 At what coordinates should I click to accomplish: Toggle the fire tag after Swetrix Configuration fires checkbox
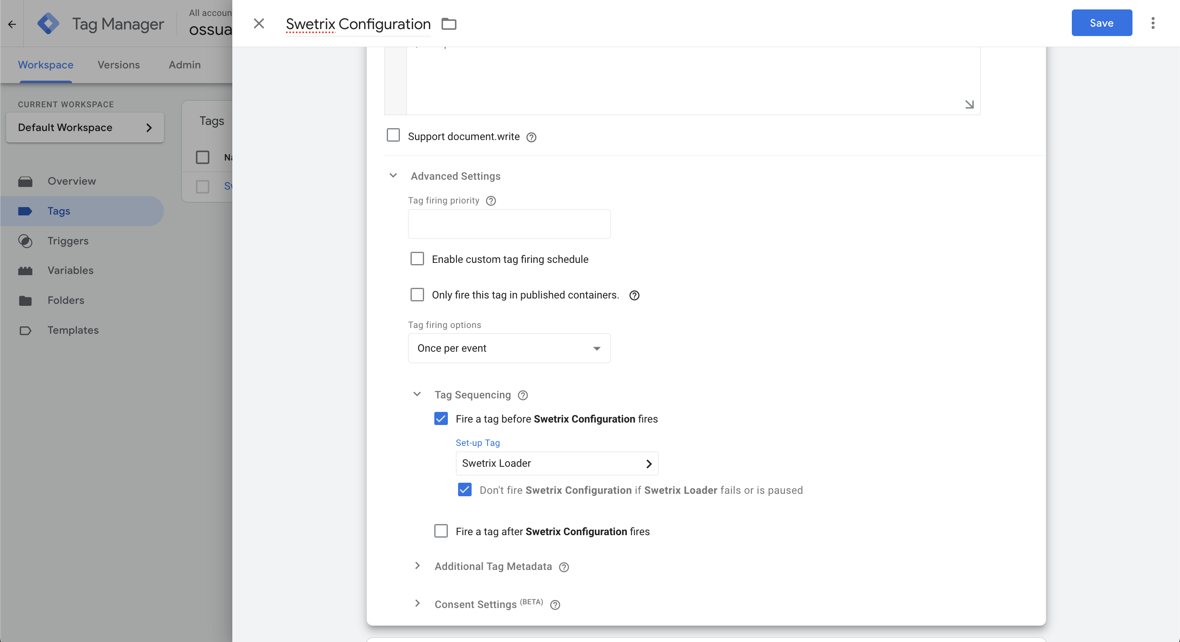pos(441,531)
